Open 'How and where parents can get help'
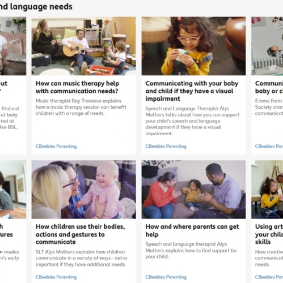The height and width of the screenshot is (283, 283). click(x=192, y=230)
